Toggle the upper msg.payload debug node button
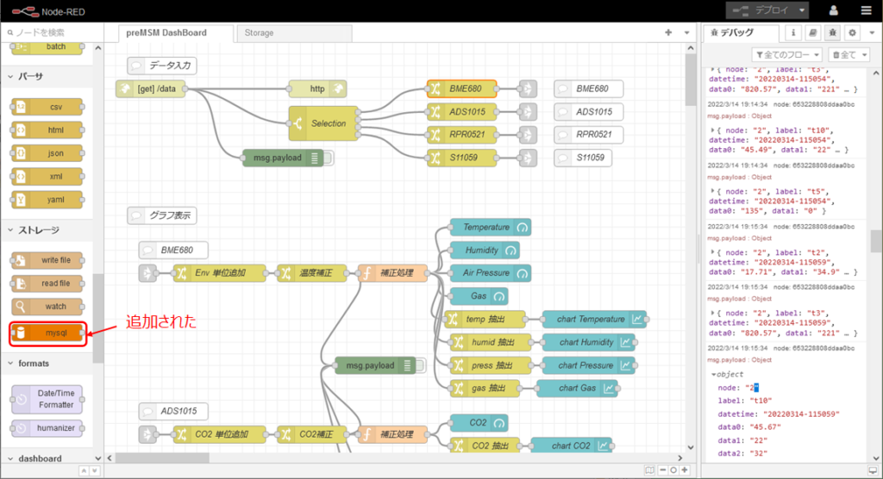This screenshot has height=479, width=883. 328,159
